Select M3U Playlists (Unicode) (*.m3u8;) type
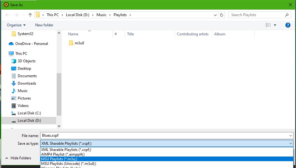 point(68,164)
